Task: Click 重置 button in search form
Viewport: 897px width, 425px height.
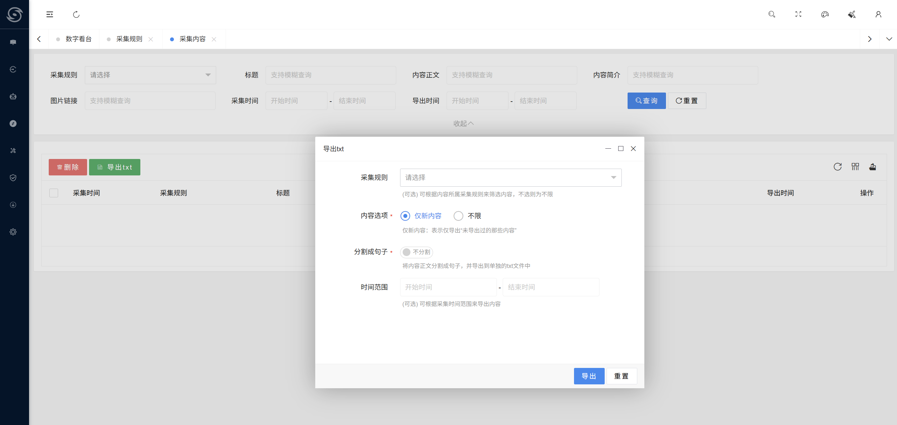Action: click(687, 101)
